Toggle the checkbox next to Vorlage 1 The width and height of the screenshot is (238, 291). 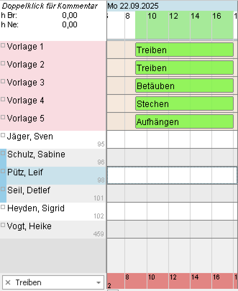tap(3, 46)
